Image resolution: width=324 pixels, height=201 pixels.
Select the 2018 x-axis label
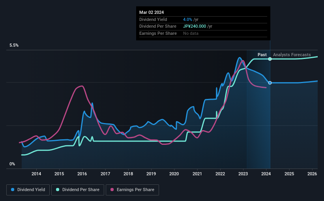point(128,174)
